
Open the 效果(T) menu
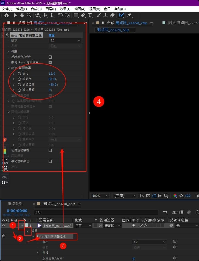(x=65, y=9)
